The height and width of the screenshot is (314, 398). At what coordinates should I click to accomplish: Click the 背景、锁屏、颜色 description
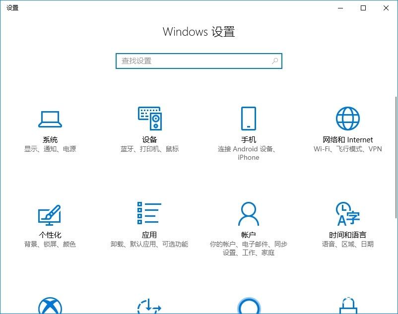click(x=50, y=244)
